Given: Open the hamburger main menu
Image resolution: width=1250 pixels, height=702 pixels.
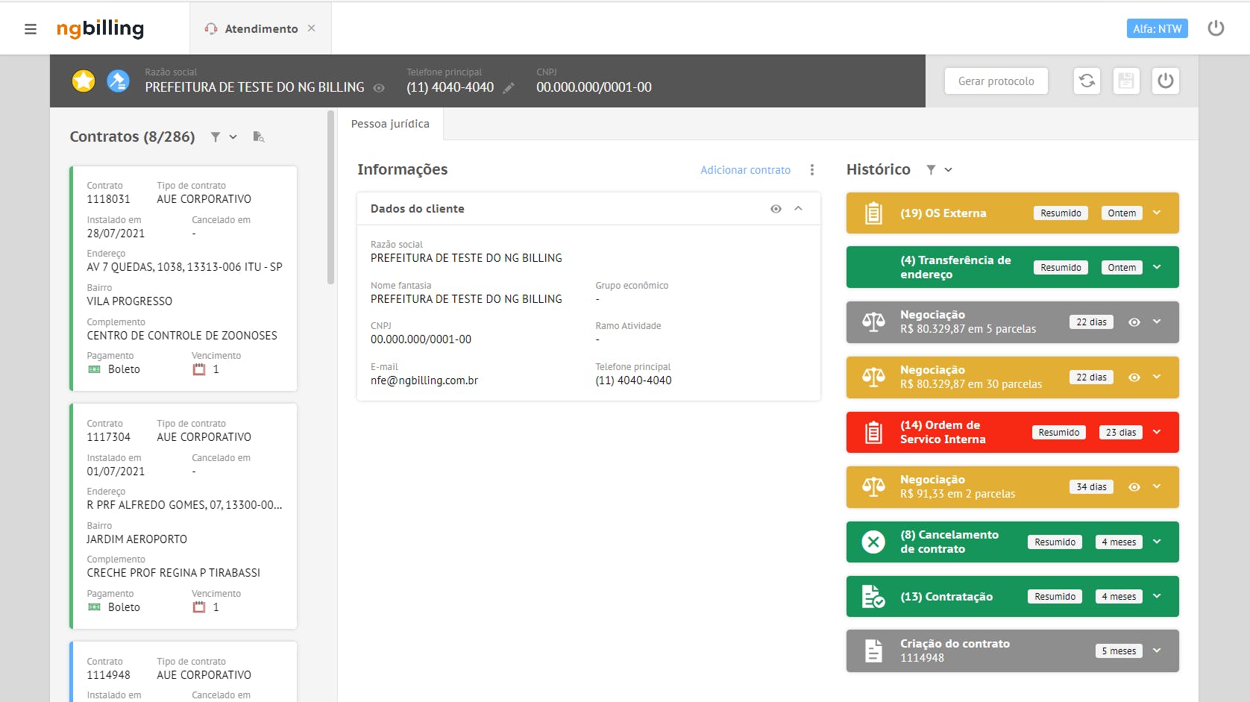Looking at the screenshot, I should coord(31,29).
